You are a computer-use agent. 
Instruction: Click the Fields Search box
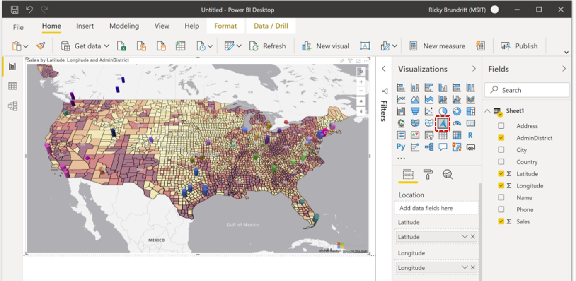(x=527, y=90)
